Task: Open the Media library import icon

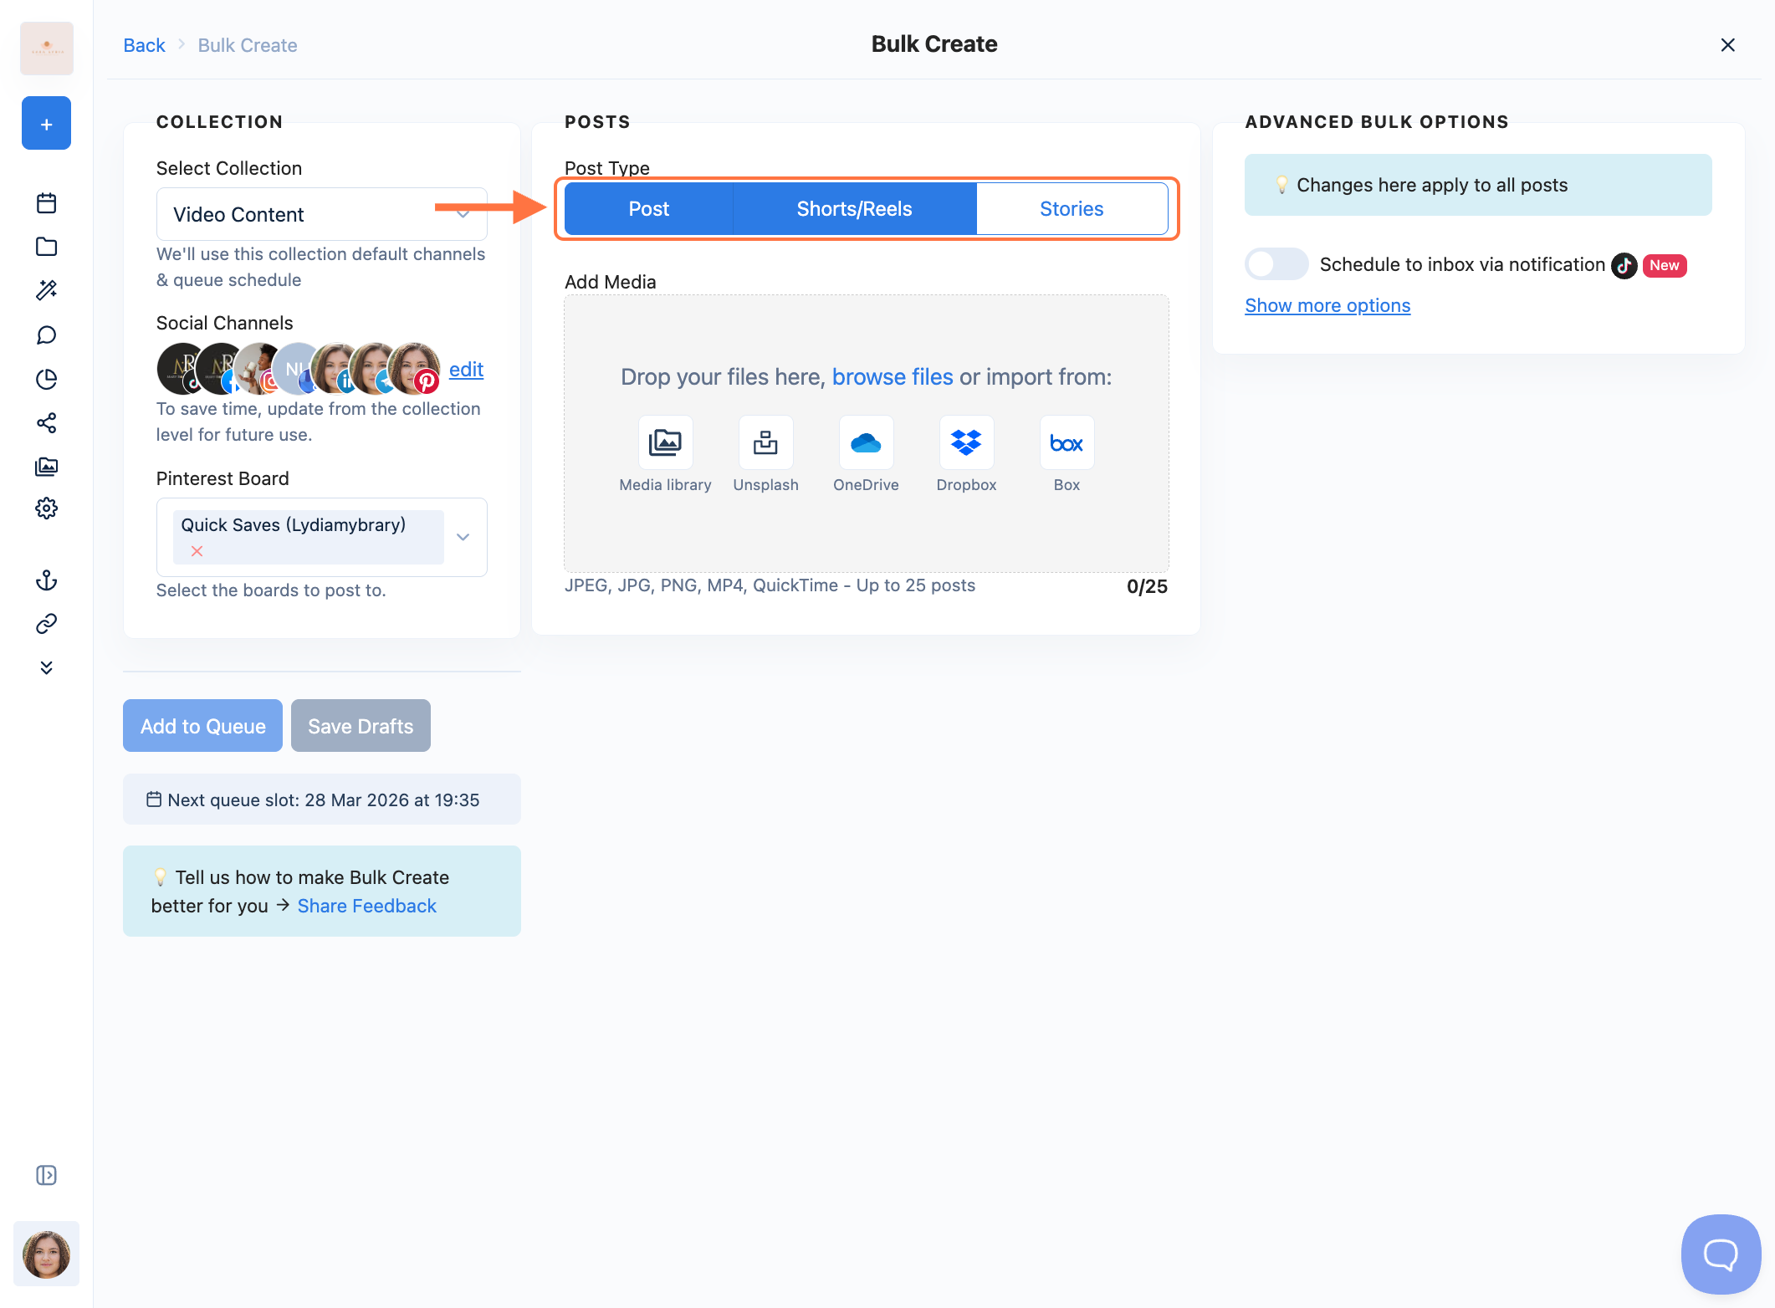Action: (665, 443)
